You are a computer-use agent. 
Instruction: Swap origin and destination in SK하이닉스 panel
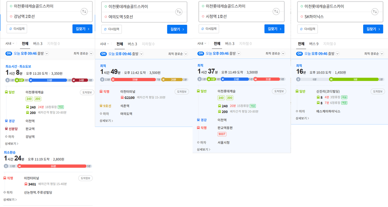pos(375,11)
